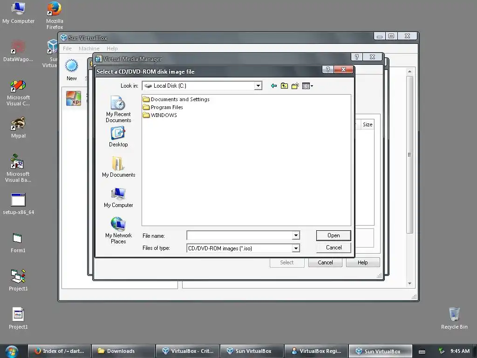Screen dimensions: 477x358
Task: Launch Mozilla Firefox desktop shortcut
Action: [55, 15]
